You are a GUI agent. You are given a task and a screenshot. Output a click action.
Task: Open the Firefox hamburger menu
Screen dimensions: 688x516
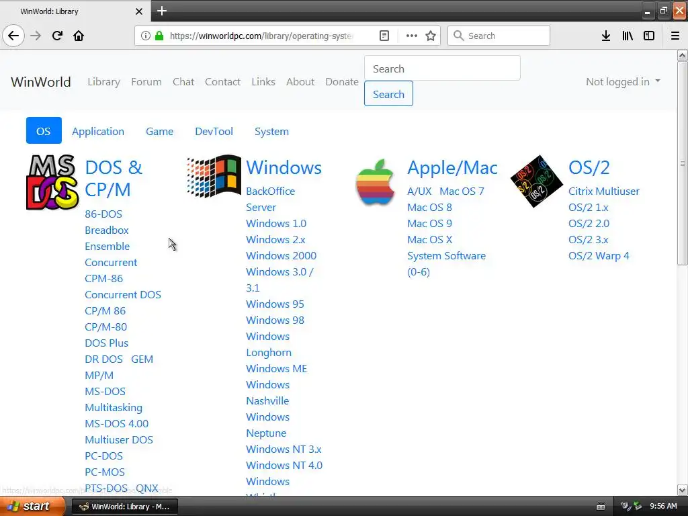(675, 36)
